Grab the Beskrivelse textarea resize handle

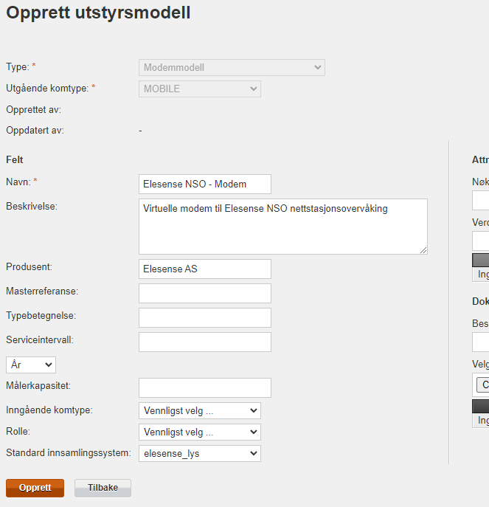point(423,250)
